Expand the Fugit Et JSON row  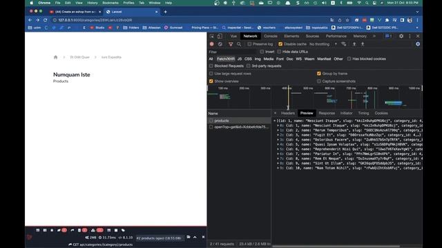tap(278, 135)
